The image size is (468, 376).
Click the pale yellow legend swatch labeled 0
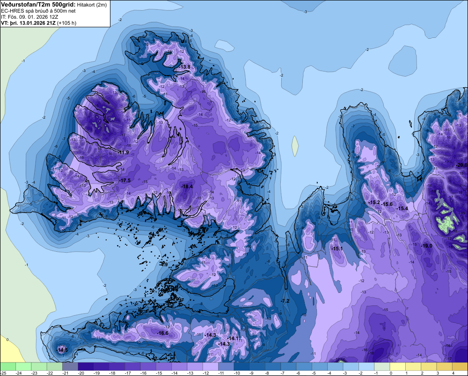pyautogui.click(x=397, y=367)
